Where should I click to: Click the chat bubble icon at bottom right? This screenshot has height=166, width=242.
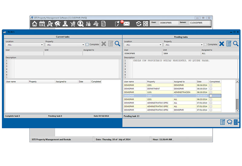[230, 122]
